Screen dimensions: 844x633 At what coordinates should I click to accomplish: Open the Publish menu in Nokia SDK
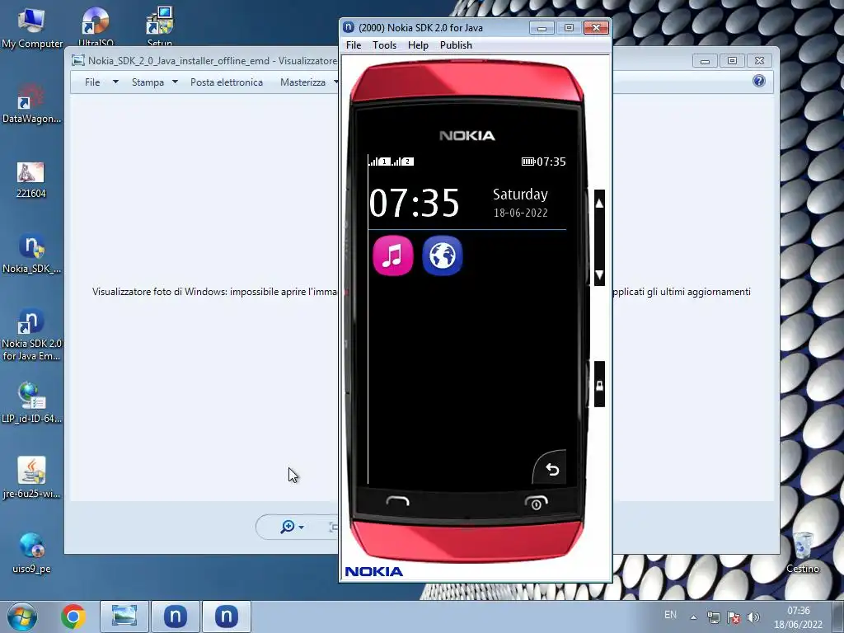click(x=456, y=45)
